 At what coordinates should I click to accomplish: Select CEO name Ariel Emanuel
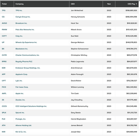pyautogui.click(x=77, y=68)
